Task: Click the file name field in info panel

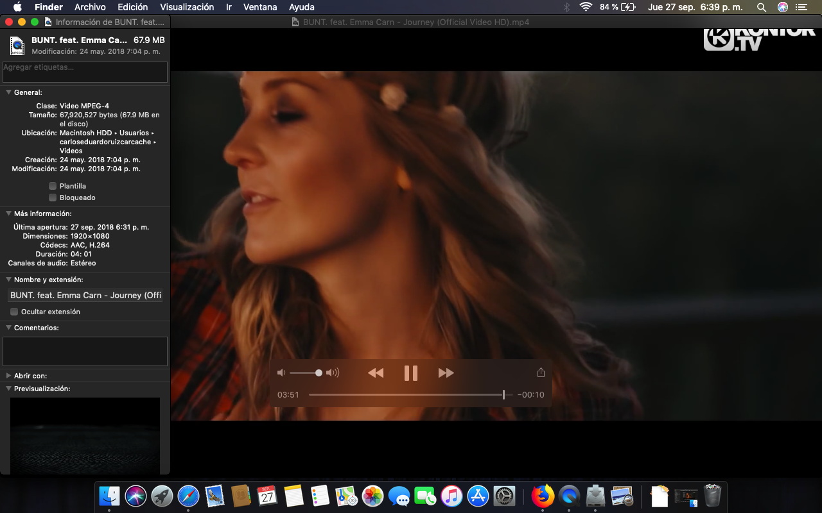Action: [85, 295]
